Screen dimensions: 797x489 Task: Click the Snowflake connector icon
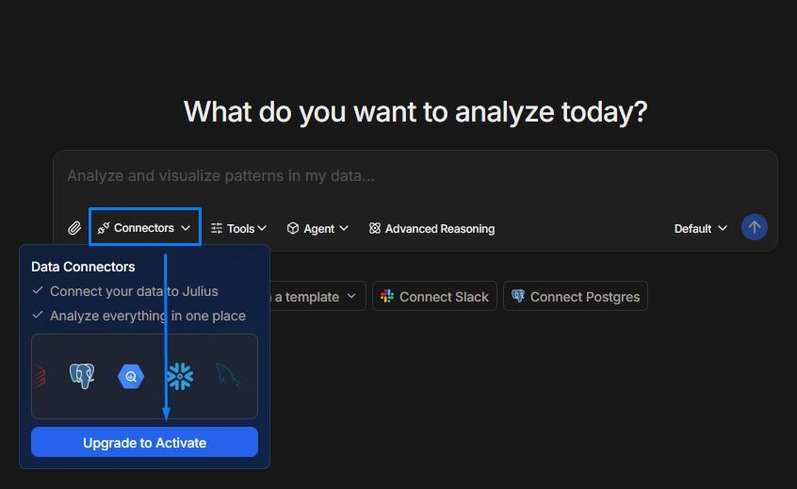(x=179, y=377)
